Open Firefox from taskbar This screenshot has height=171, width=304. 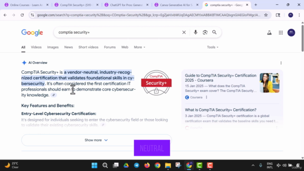click(147, 165)
